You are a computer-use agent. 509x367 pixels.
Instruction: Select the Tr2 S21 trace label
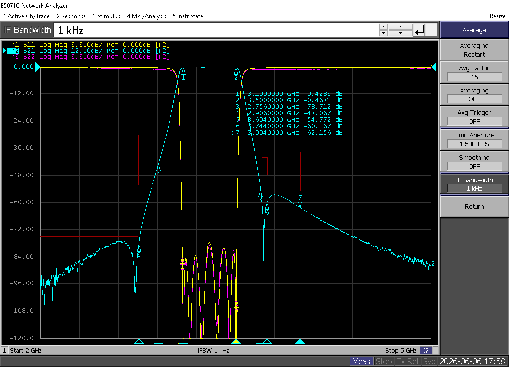pos(88,51)
